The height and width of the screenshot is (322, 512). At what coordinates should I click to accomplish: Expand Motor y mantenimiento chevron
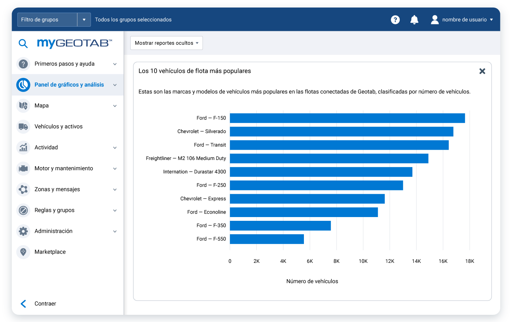click(x=115, y=169)
